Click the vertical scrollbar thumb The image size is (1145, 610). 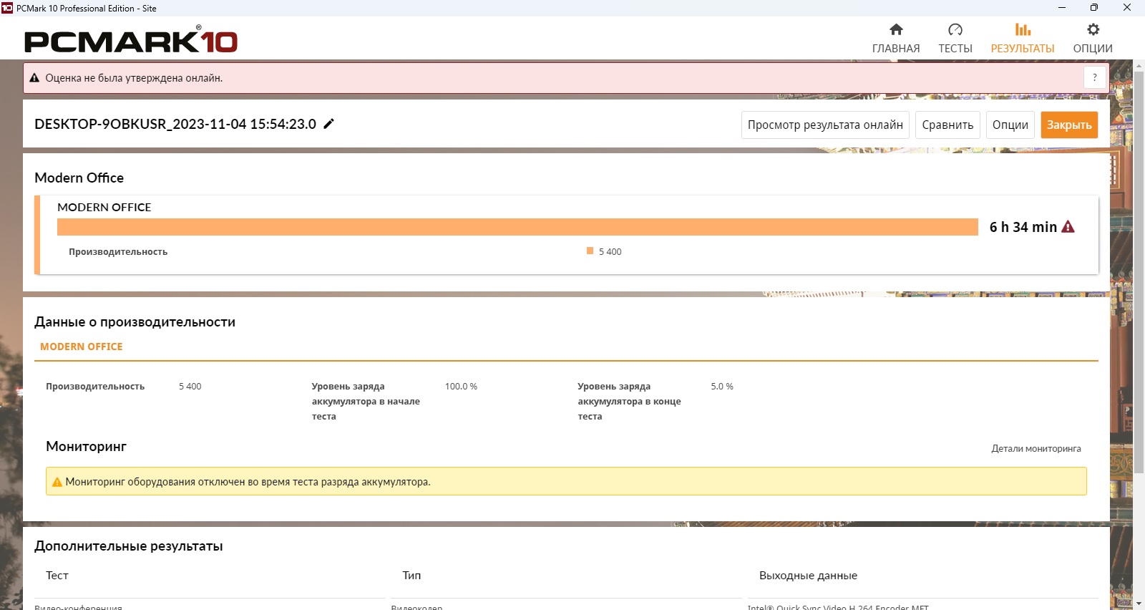click(x=1139, y=272)
